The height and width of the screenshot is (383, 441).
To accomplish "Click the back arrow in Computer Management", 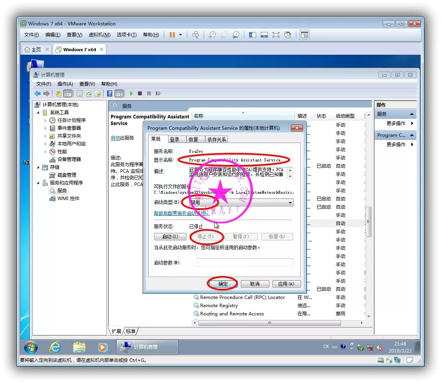I will [x=38, y=93].
